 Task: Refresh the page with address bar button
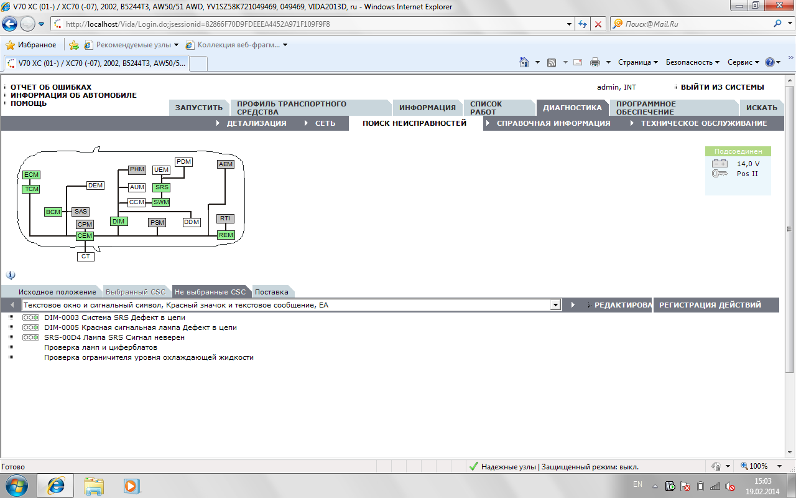tap(583, 24)
